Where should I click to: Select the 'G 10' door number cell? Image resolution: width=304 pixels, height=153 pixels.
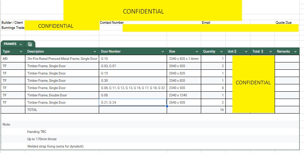tap(133, 59)
